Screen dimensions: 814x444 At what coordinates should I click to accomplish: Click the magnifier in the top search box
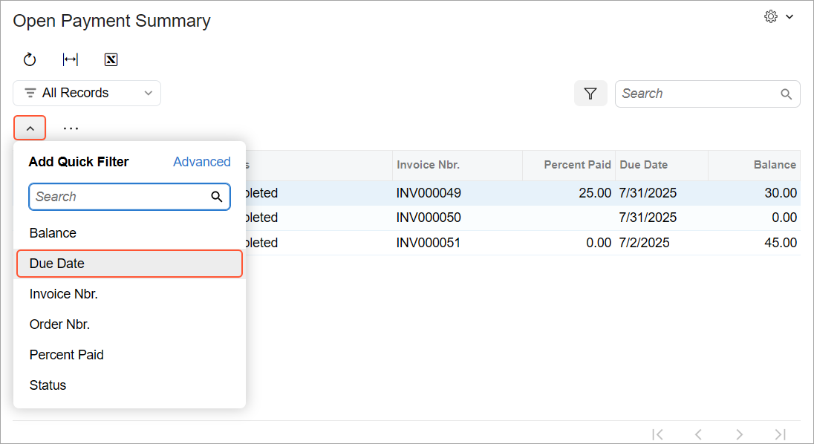(786, 94)
